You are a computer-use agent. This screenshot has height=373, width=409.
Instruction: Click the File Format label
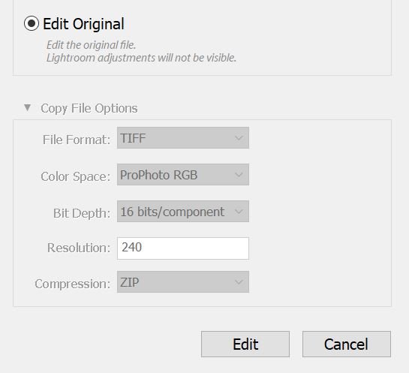pos(77,140)
